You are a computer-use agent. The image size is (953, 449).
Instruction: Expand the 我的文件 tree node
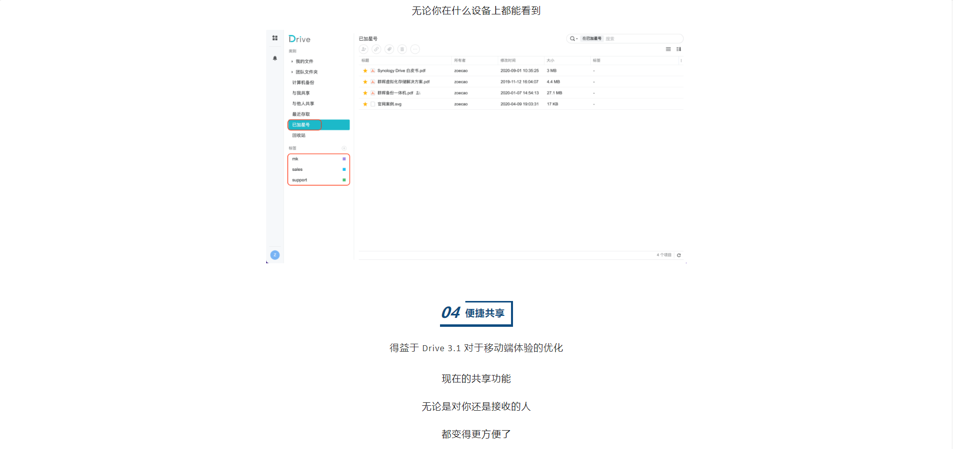(x=292, y=62)
